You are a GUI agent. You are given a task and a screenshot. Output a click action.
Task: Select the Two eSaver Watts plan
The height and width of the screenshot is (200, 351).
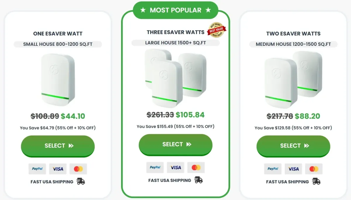point(293,146)
